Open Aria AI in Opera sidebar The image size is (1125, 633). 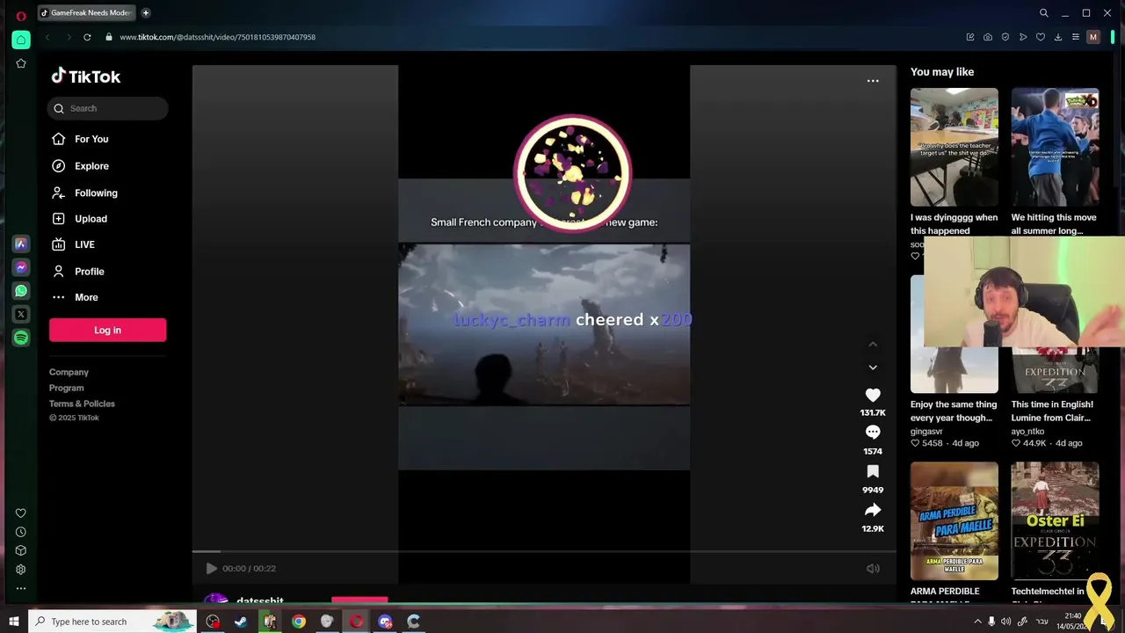click(x=21, y=244)
